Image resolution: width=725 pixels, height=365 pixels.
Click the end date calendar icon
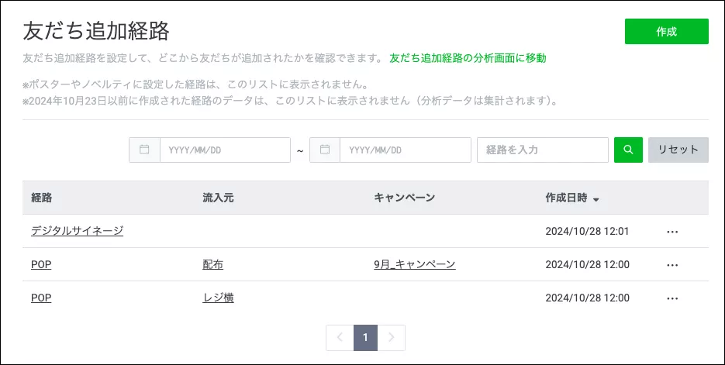coord(325,150)
